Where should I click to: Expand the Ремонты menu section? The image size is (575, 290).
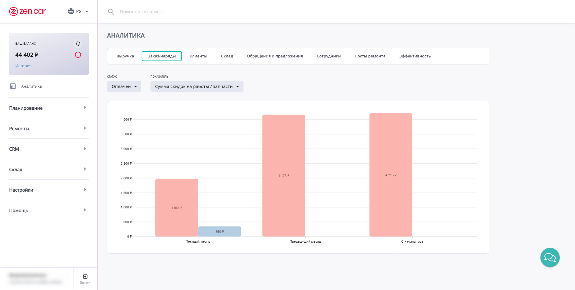(x=49, y=128)
